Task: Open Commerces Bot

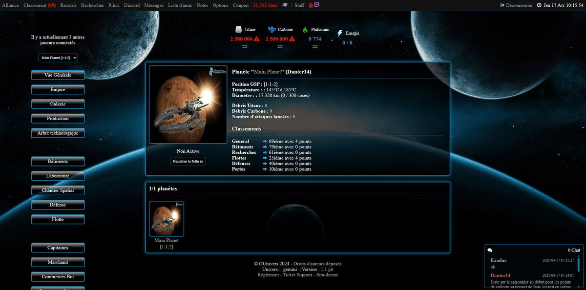Action: point(58,277)
